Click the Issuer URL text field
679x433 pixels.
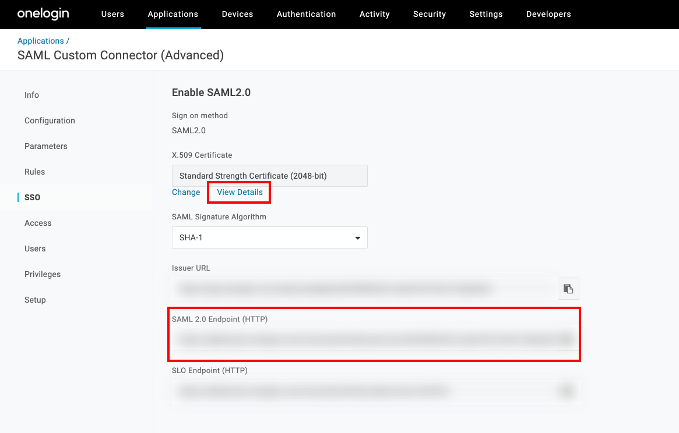(x=361, y=289)
